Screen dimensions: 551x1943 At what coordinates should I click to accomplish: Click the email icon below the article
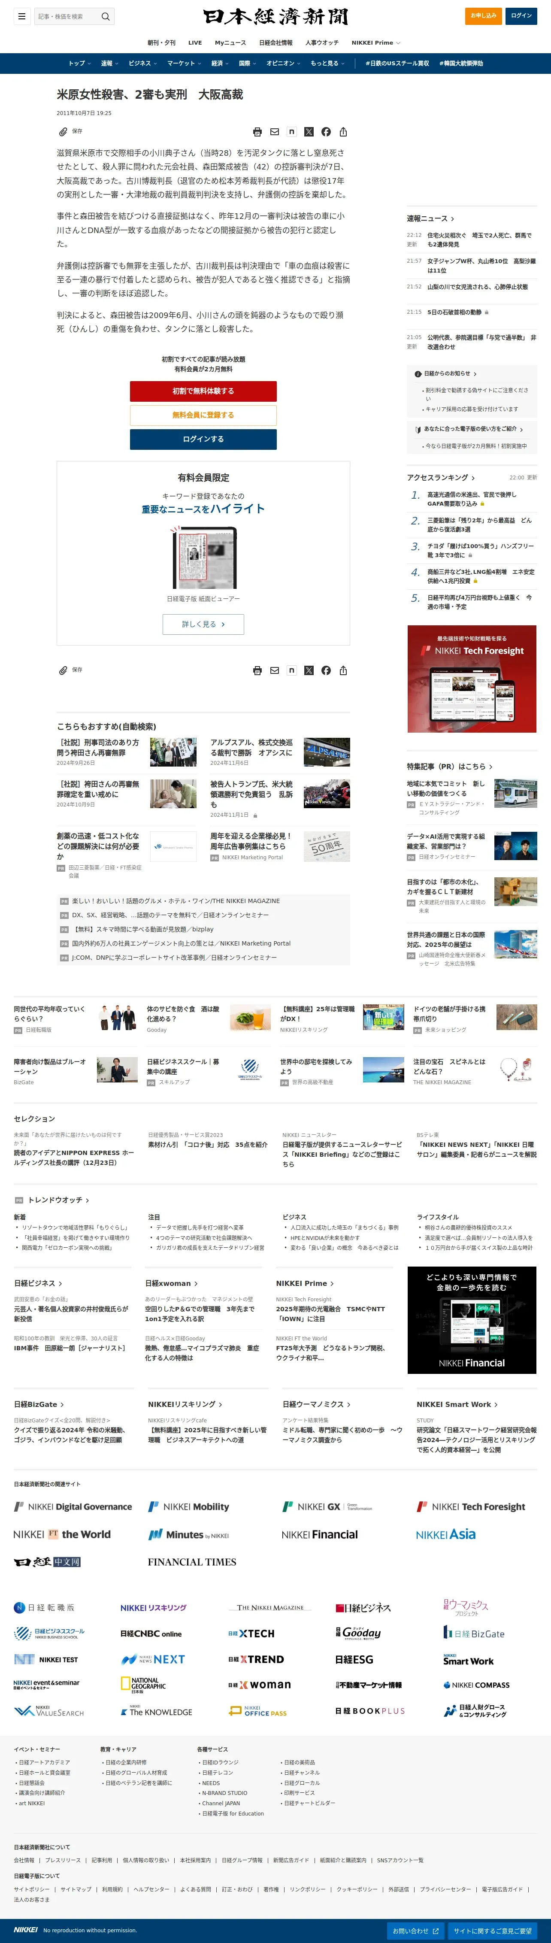[x=274, y=670]
